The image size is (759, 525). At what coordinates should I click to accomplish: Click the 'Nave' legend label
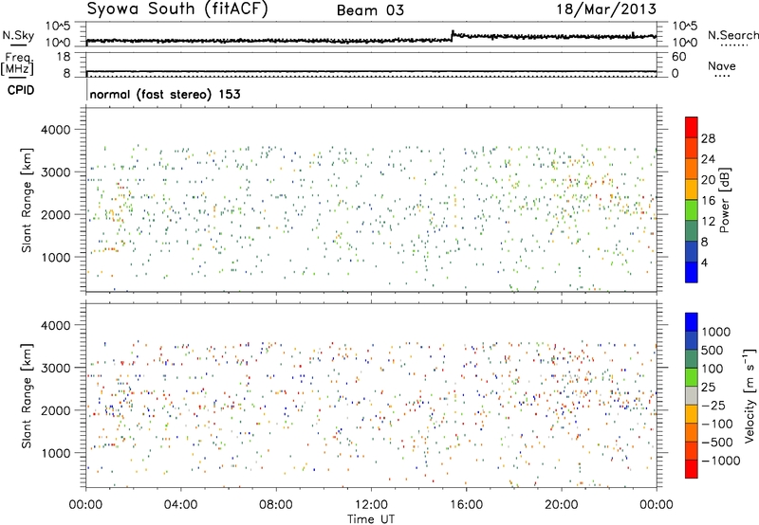[x=722, y=66]
